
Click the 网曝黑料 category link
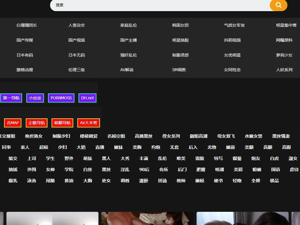pos(284,40)
